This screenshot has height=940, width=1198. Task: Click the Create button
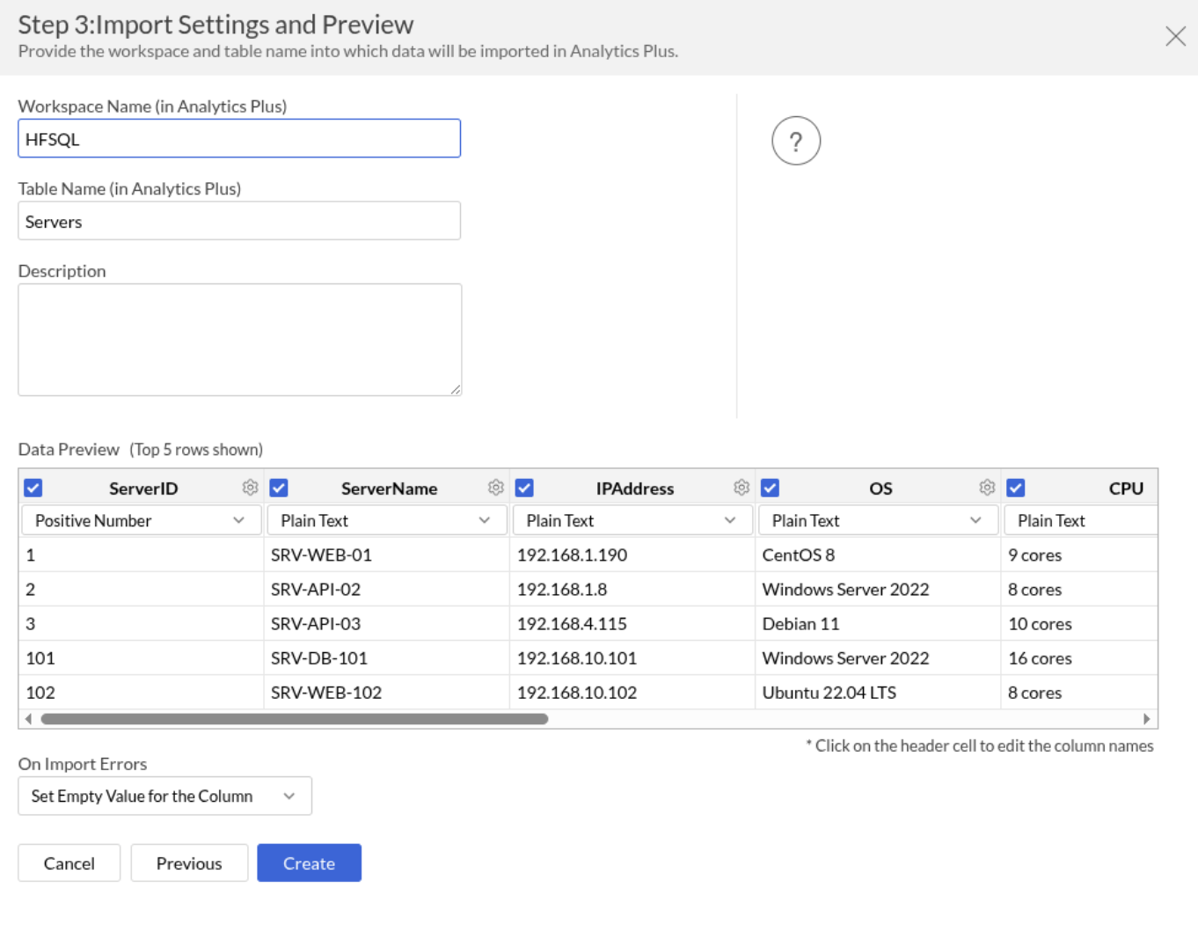(309, 863)
